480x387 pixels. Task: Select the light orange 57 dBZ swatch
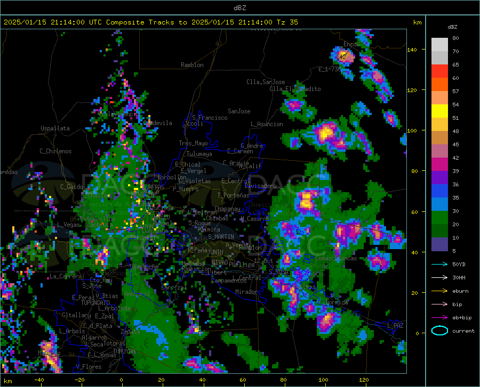pos(439,98)
